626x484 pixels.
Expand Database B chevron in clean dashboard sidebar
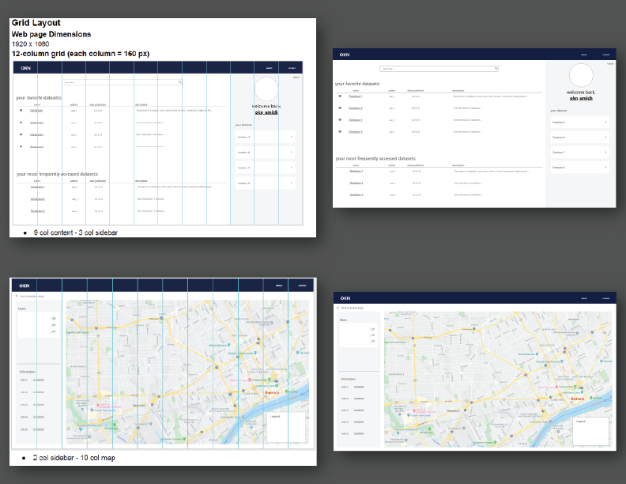point(605,137)
